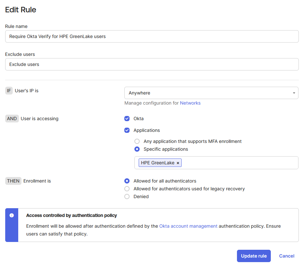
Task: Focus the Rule name text field
Action: (x=152, y=36)
